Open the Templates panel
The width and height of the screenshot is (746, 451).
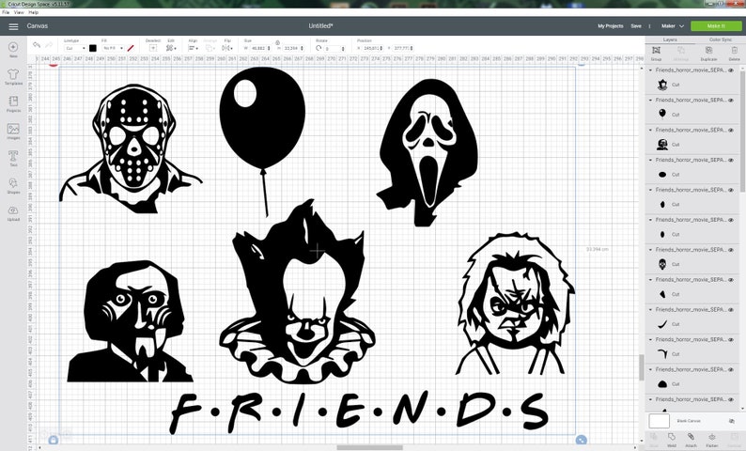13,74
